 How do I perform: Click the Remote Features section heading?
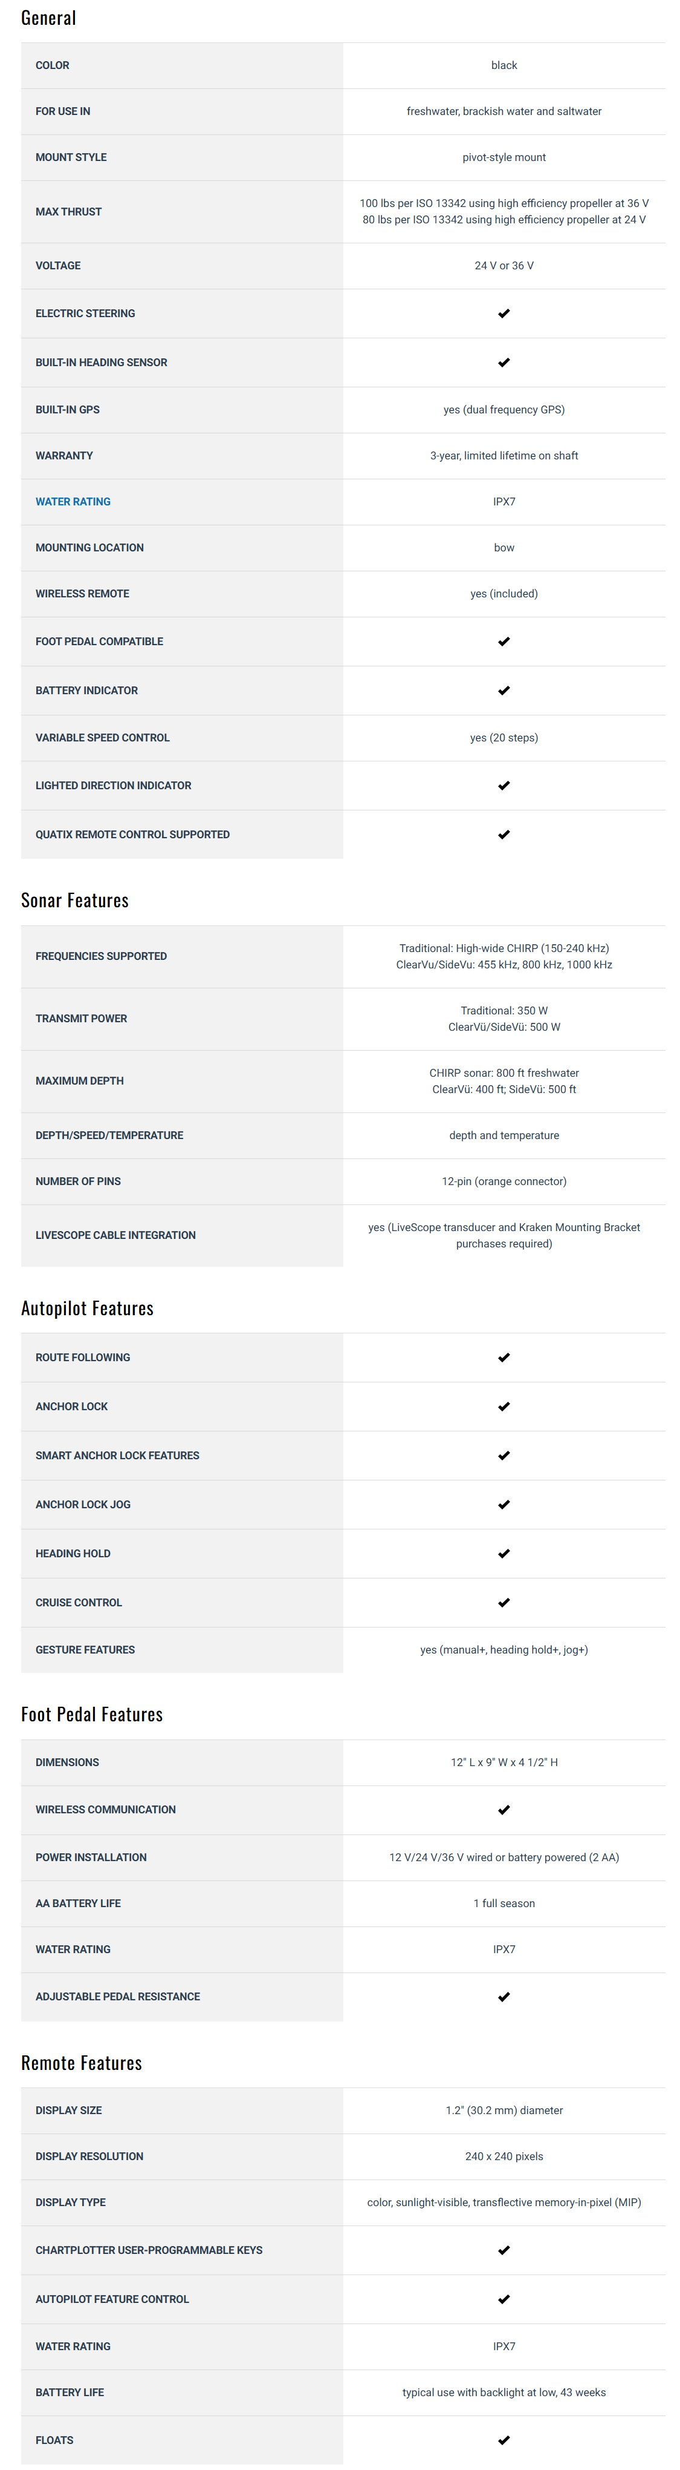click(82, 2063)
